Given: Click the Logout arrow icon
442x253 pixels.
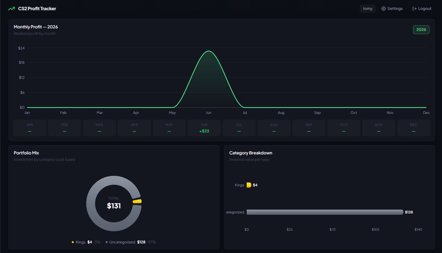Looking at the screenshot, I should (414, 8).
